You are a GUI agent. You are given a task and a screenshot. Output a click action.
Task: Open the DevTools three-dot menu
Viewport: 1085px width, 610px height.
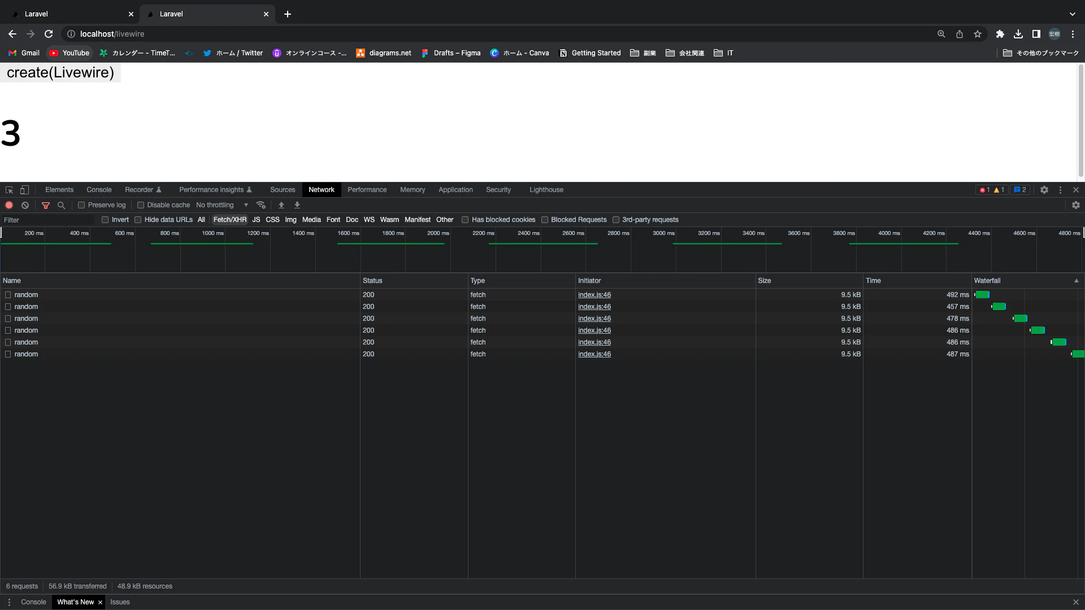coord(1060,190)
